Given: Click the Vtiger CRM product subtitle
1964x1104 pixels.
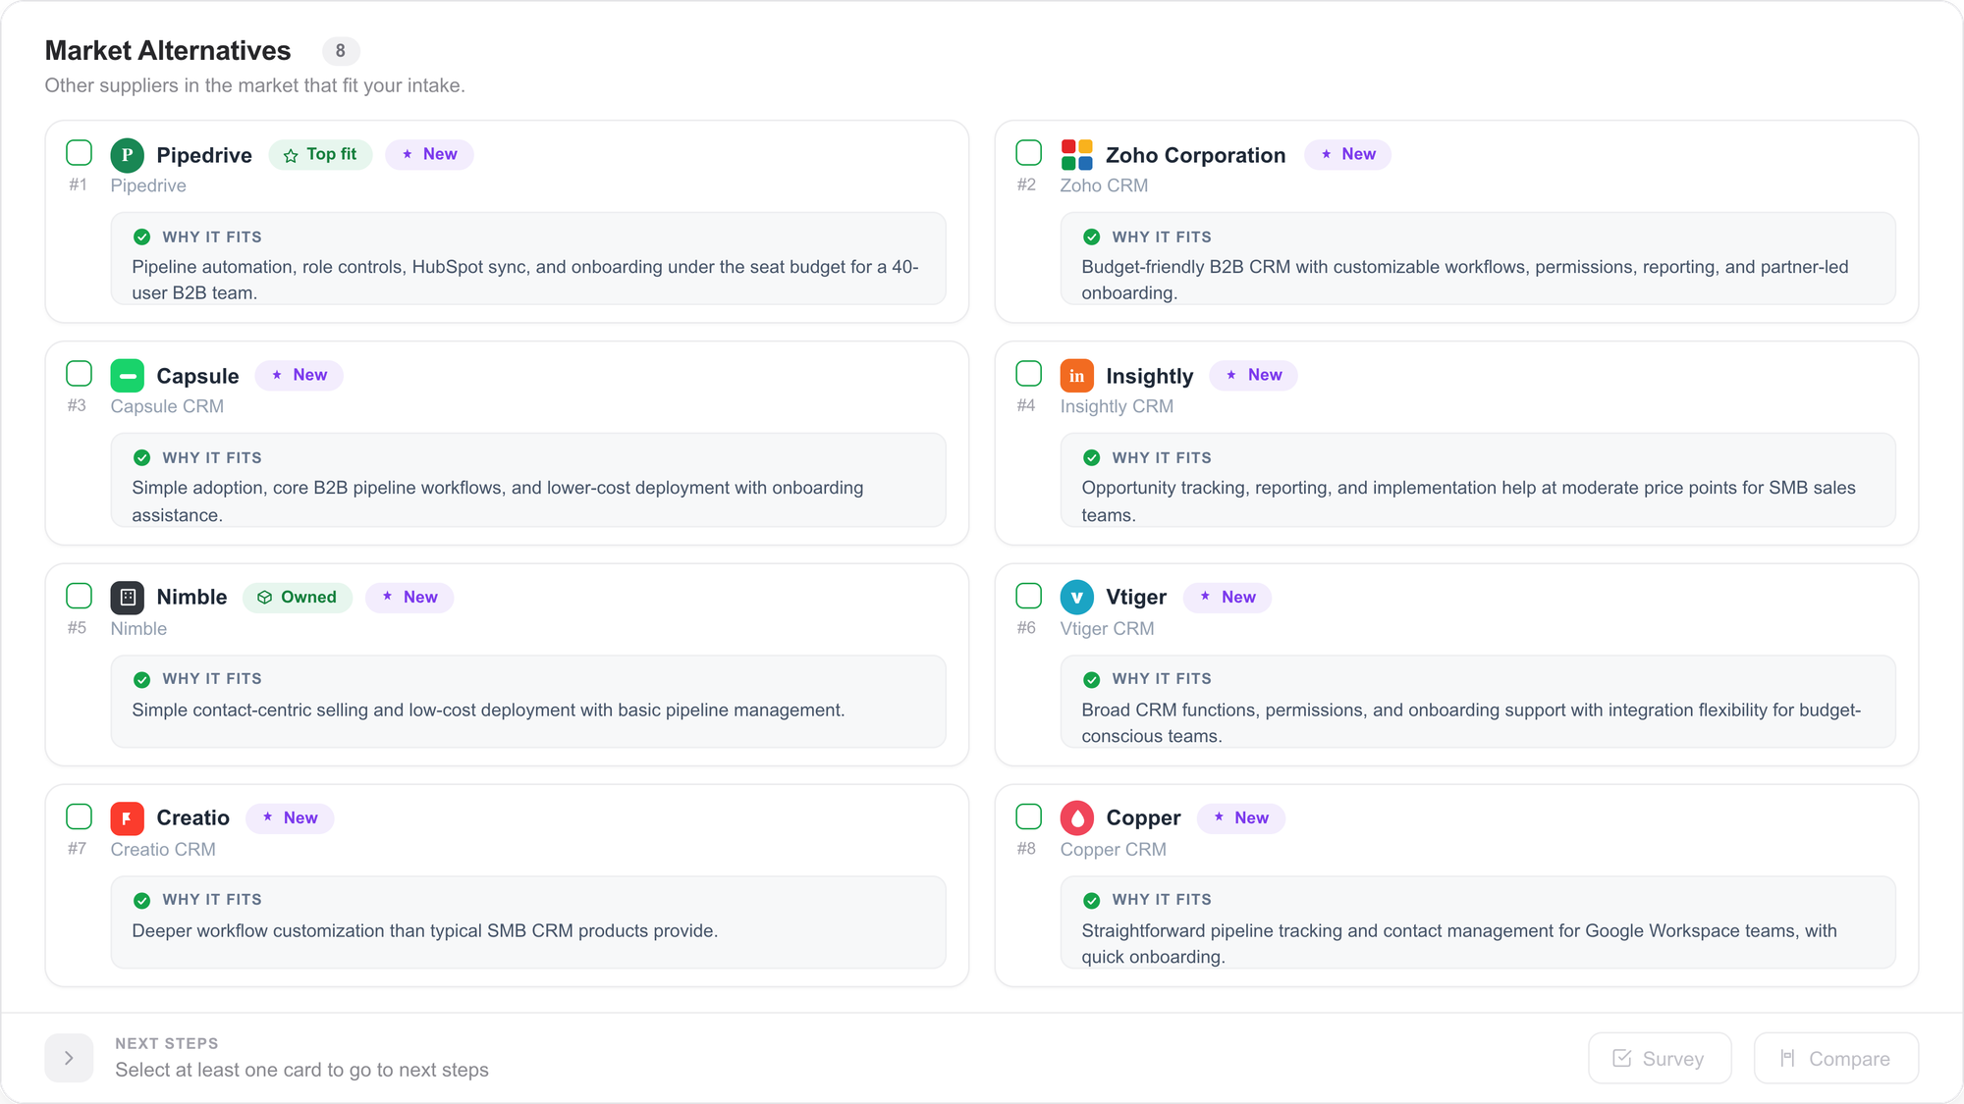Looking at the screenshot, I should pos(1107,628).
